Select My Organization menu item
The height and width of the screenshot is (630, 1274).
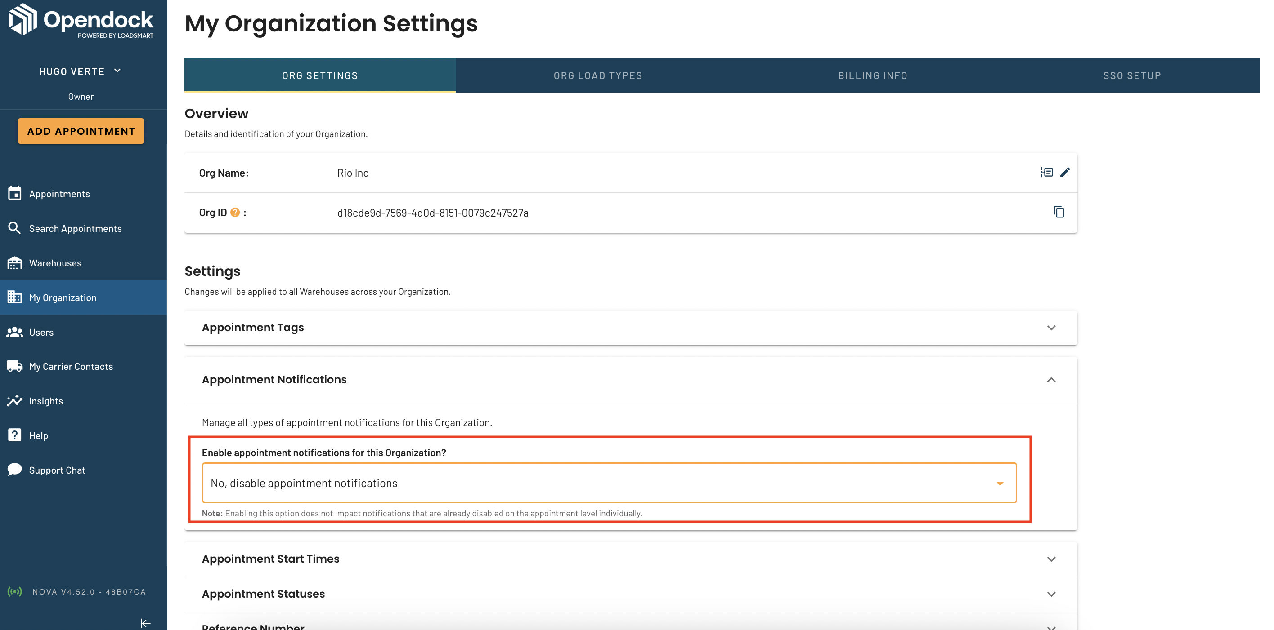pos(84,297)
